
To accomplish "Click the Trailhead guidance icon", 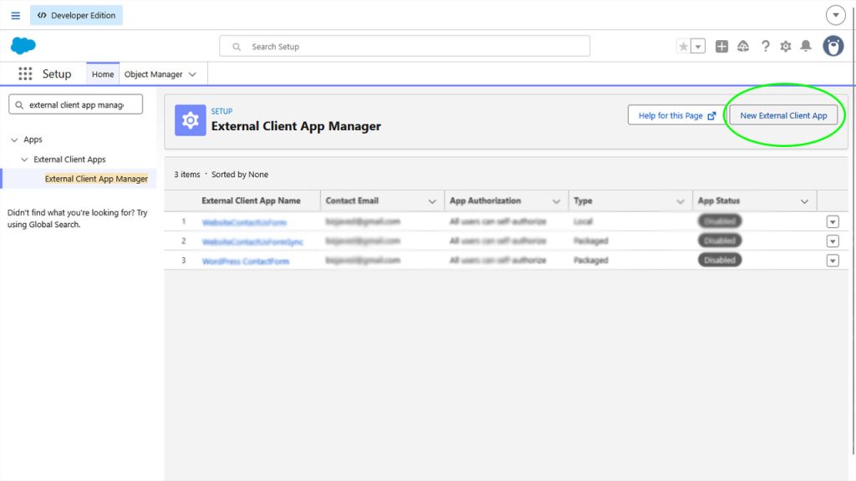I will pyautogui.click(x=743, y=47).
